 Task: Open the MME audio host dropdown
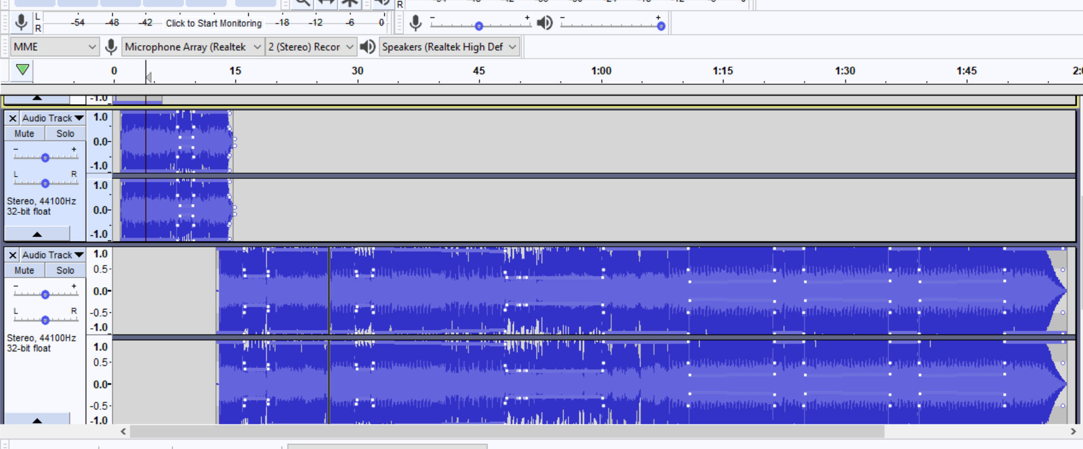tap(54, 47)
